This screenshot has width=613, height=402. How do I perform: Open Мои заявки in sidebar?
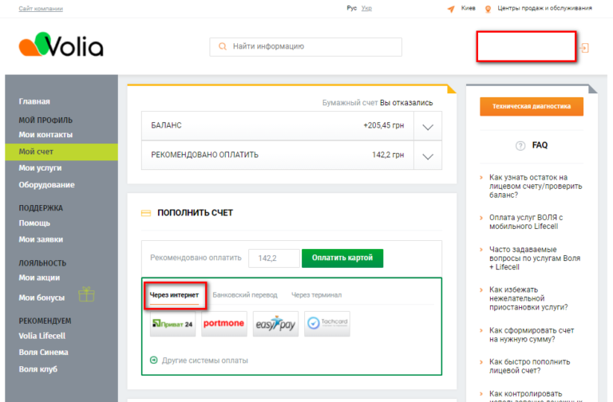pos(41,239)
